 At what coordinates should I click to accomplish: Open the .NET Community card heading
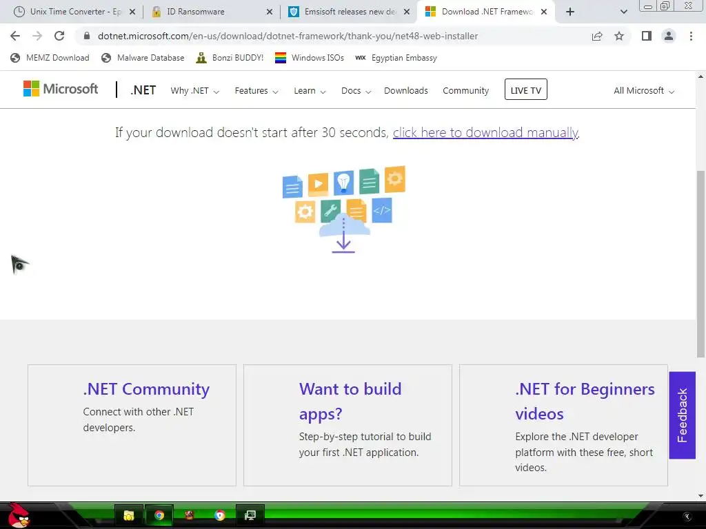point(146,389)
